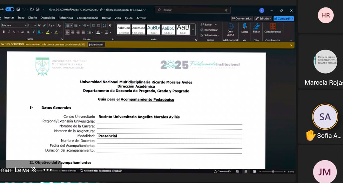Switch to the Trazo tab
The height and width of the screenshot is (183, 343).
click(21, 18)
